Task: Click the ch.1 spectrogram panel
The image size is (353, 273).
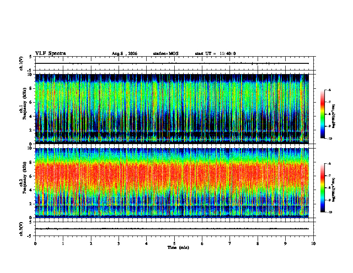Action: [172, 109]
